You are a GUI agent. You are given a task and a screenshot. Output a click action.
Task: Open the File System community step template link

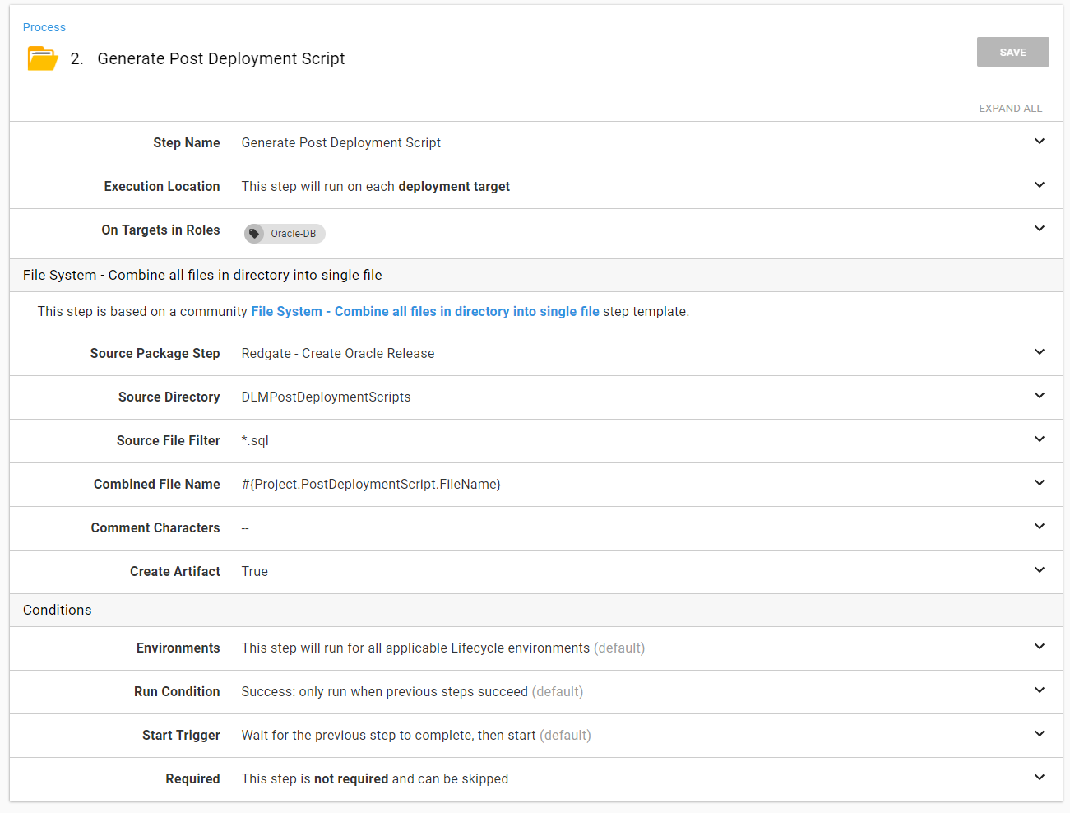coord(424,311)
